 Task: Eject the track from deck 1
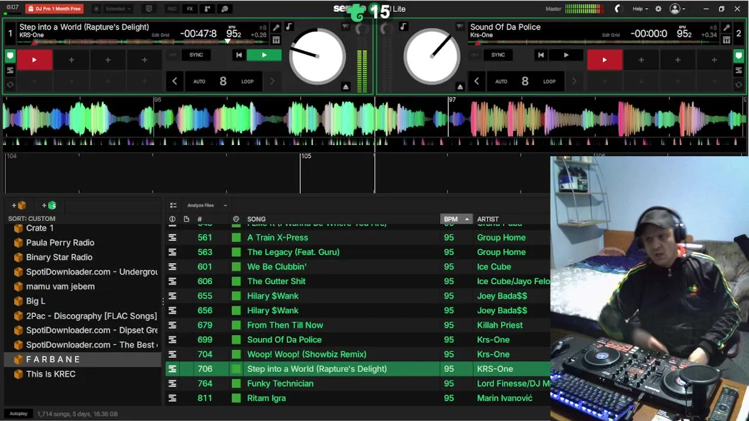(x=345, y=87)
